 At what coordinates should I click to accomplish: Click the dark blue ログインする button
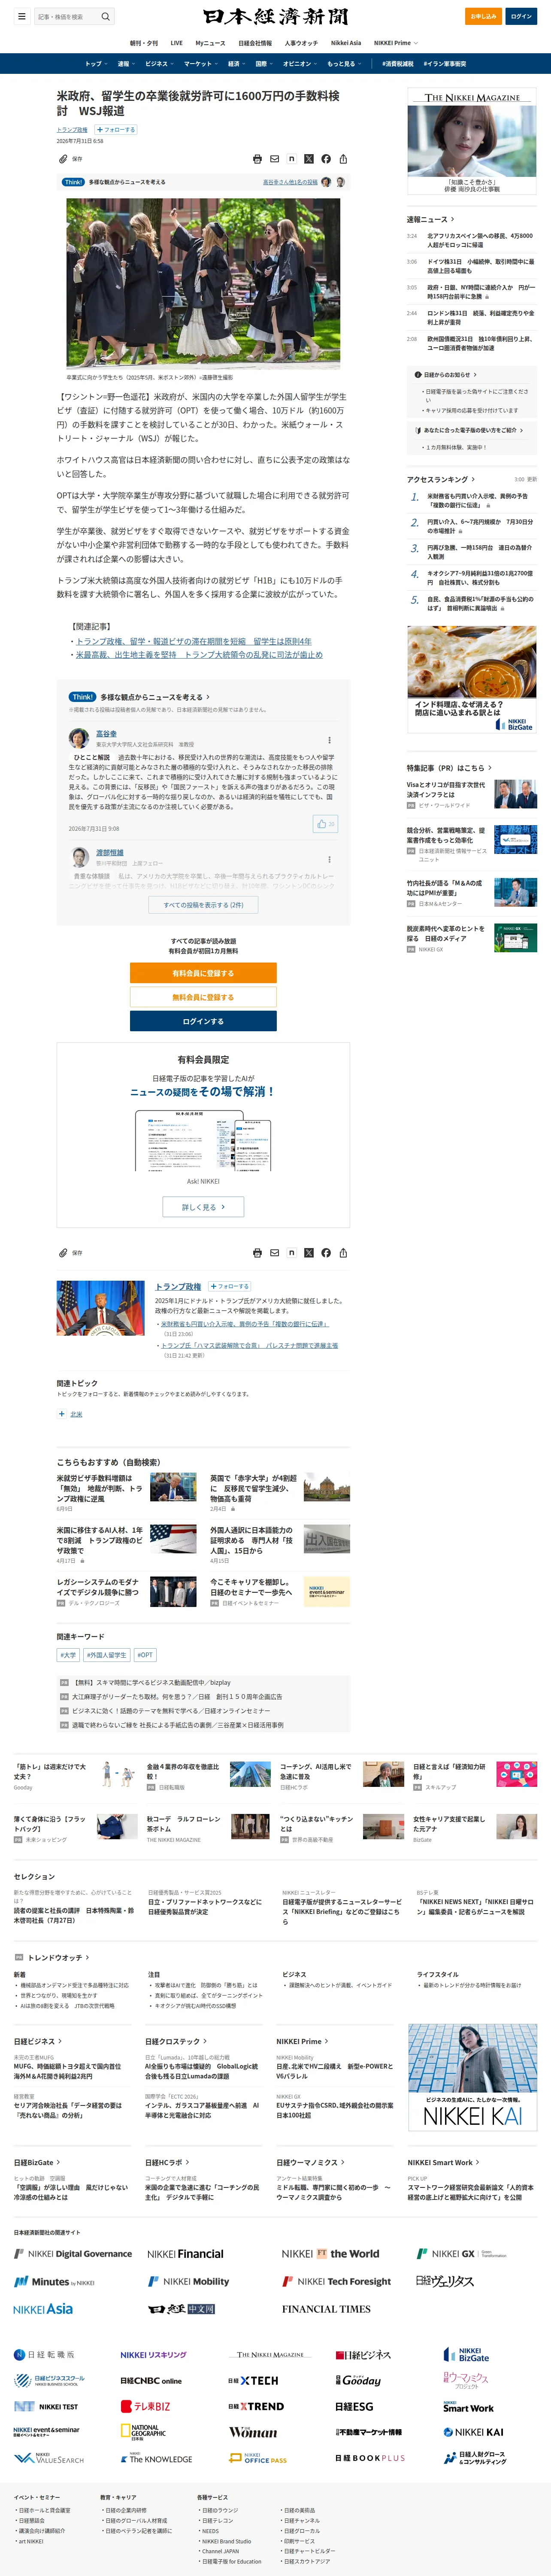pos(203,1021)
